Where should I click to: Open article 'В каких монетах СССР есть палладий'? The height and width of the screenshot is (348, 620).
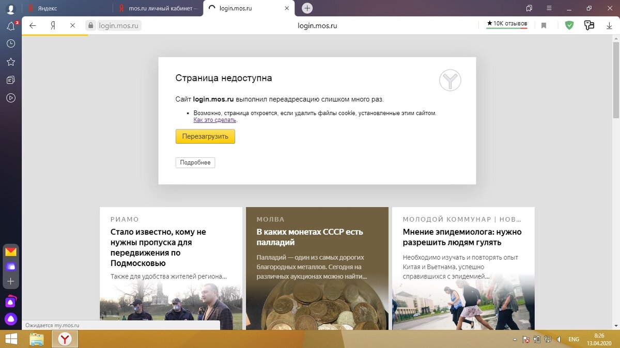pos(310,237)
